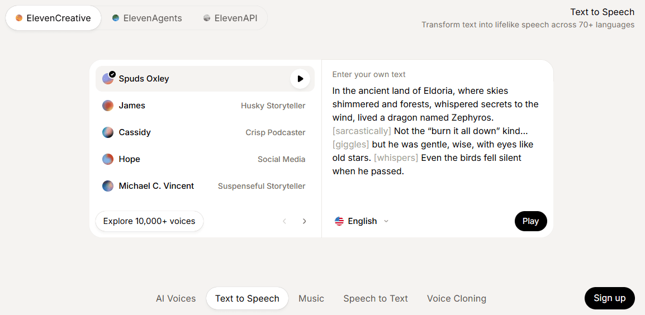Switch to the ElevenCreative tab
The height and width of the screenshot is (315, 645).
point(53,18)
